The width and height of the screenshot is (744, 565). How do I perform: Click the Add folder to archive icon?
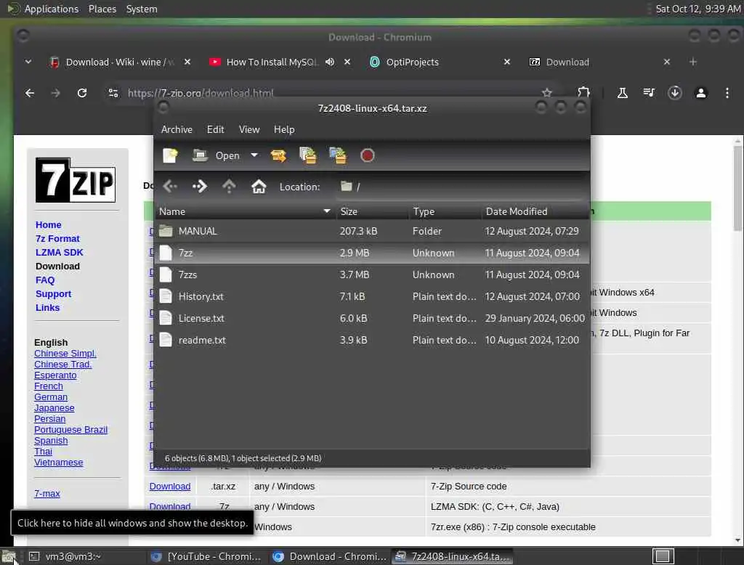[x=338, y=155]
